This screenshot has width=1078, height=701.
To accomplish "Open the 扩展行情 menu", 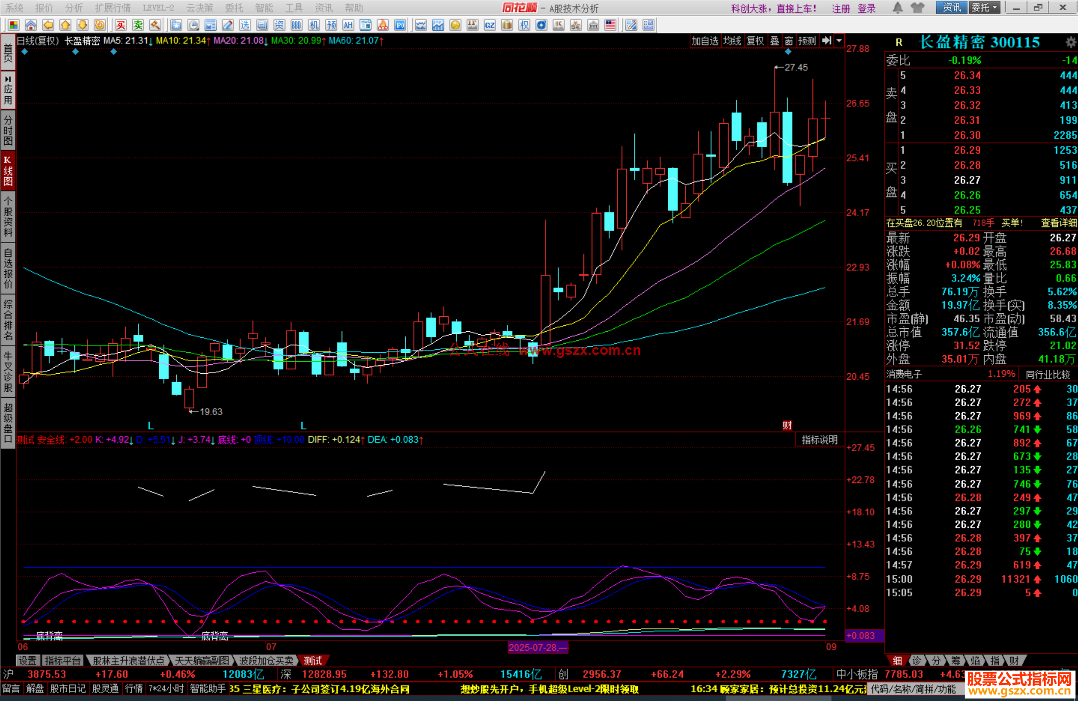I will click(x=113, y=7).
